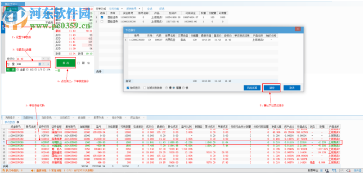Click into the 委托价 price field

29,59
